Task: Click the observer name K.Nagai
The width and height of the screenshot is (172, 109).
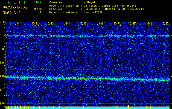Action: pos(89,2)
